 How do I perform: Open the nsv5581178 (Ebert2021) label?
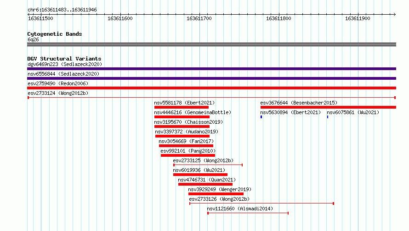tap(184, 103)
